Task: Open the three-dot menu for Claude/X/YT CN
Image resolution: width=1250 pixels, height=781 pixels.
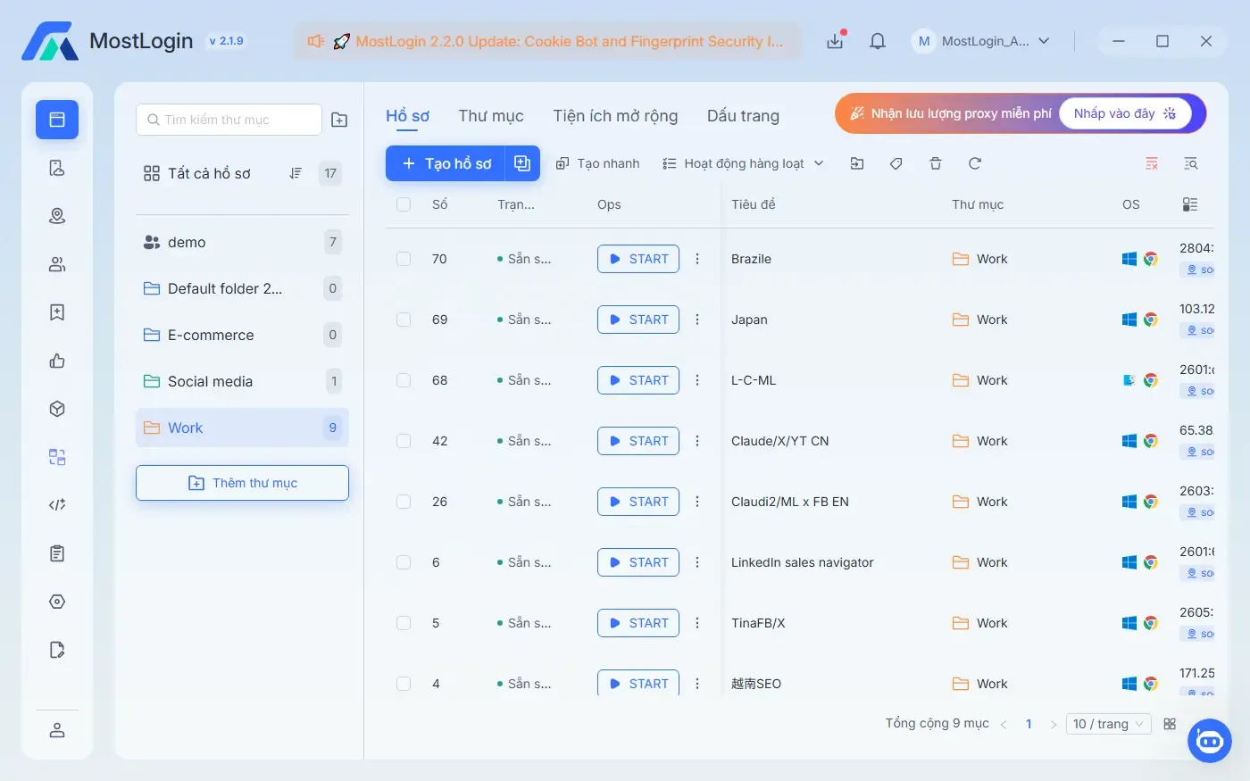Action: (697, 441)
